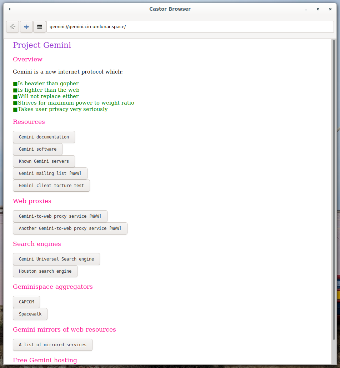Viewport: 340px width, 368px height.
Task: Visit Gemini Universal Search engine
Action: pos(56,259)
